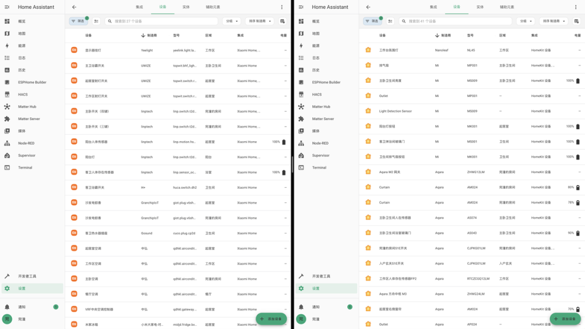Open 日志 logbook in left window sidebar
The image size is (585, 329).
pos(32,58)
